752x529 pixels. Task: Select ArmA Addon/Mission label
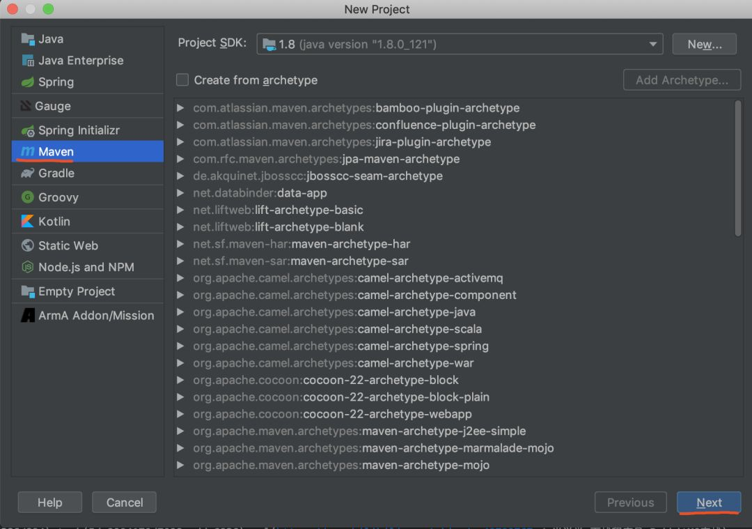(96, 316)
